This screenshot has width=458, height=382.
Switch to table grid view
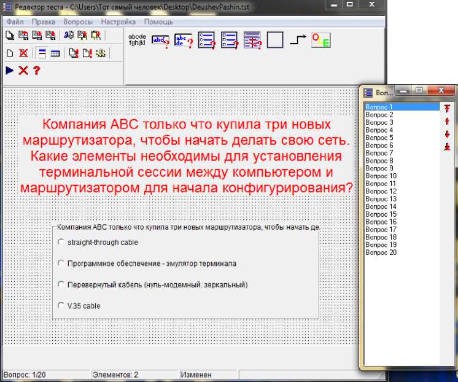55,53
